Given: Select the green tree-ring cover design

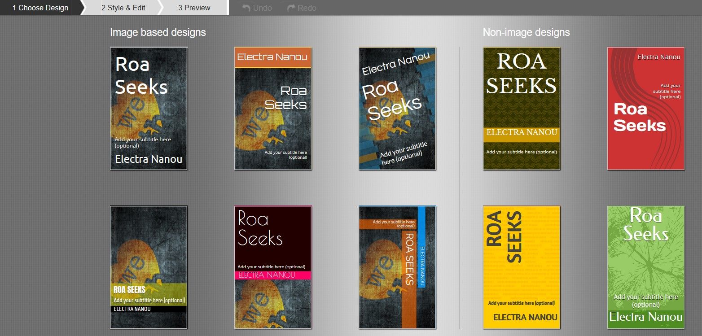Looking at the screenshot, I should [x=646, y=267].
